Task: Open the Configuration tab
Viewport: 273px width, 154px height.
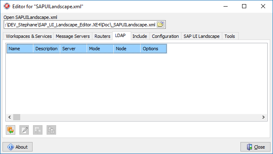Action: click(x=165, y=36)
